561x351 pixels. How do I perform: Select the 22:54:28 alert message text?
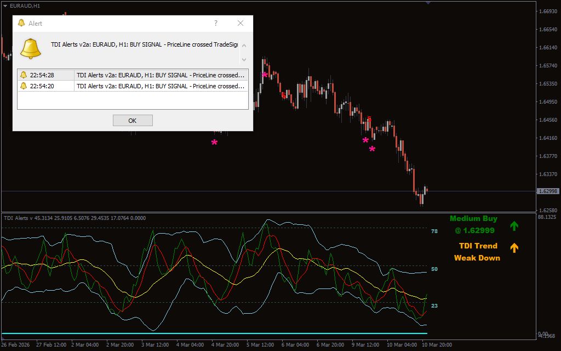(161, 75)
